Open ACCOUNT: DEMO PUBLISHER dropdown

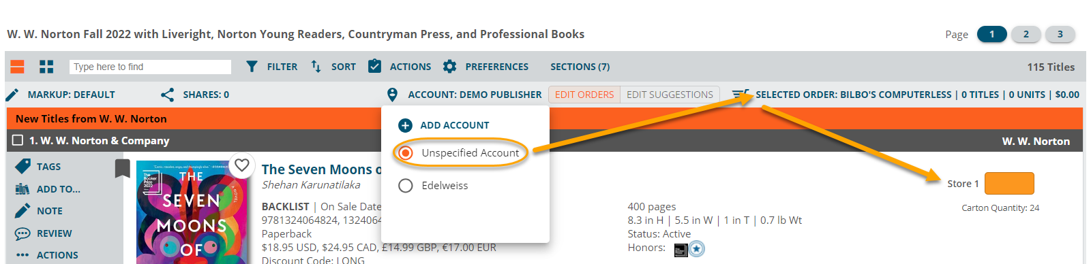[475, 95]
